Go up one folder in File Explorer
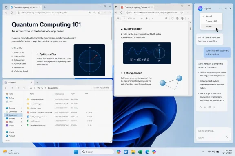The height and width of the screenshot is (156, 235). click(18, 88)
